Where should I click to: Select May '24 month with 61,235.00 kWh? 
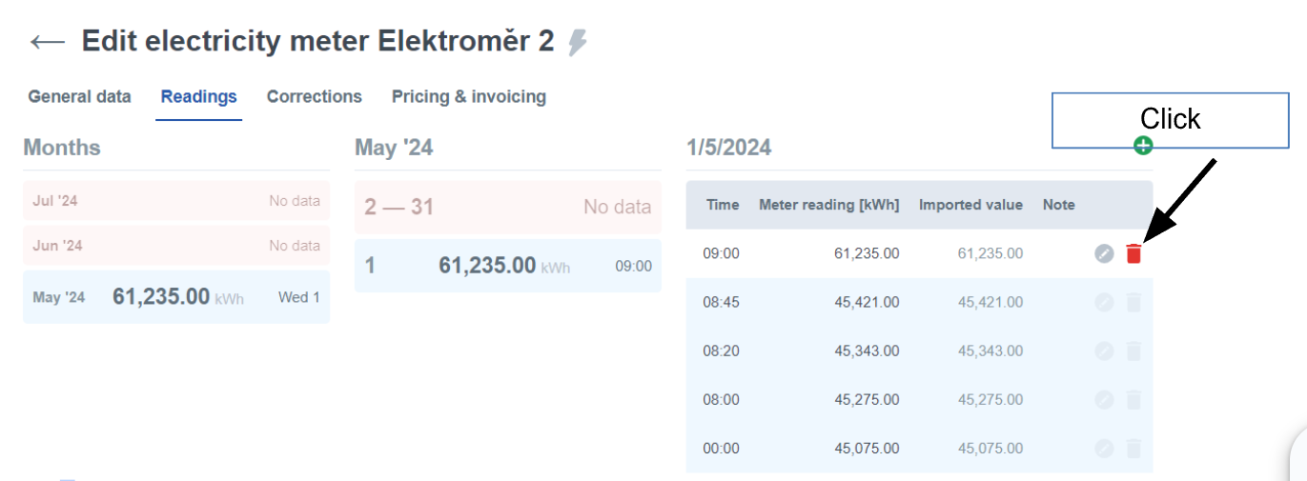[x=176, y=297]
